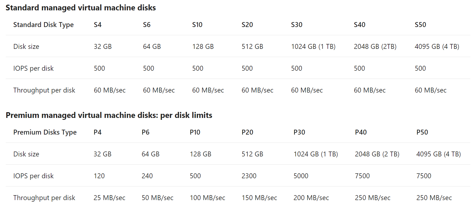The image size is (475, 211).
Task: Select the 2300 IOPS value for P20
Action: coord(249,176)
